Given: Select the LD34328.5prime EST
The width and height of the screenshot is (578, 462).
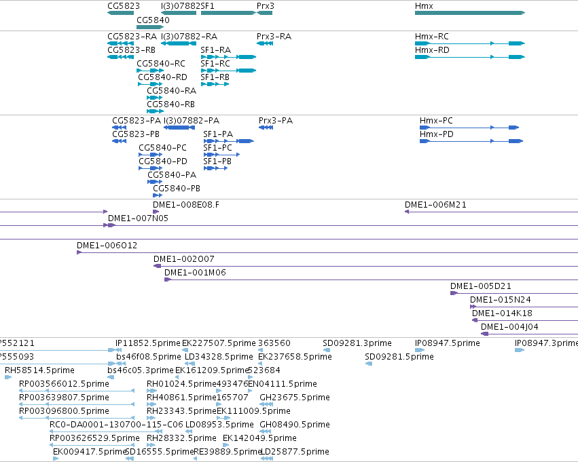Looking at the screenshot, I should (189, 364).
